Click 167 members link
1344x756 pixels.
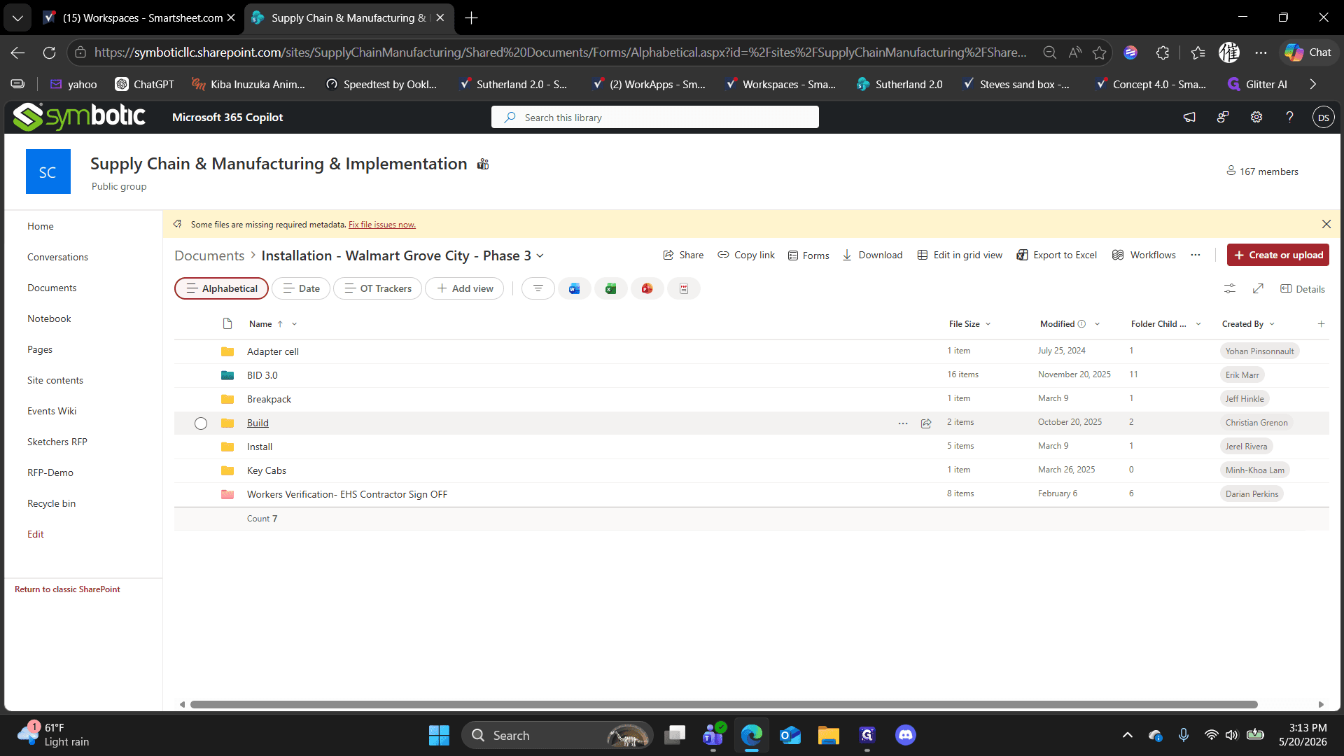pos(1262,171)
